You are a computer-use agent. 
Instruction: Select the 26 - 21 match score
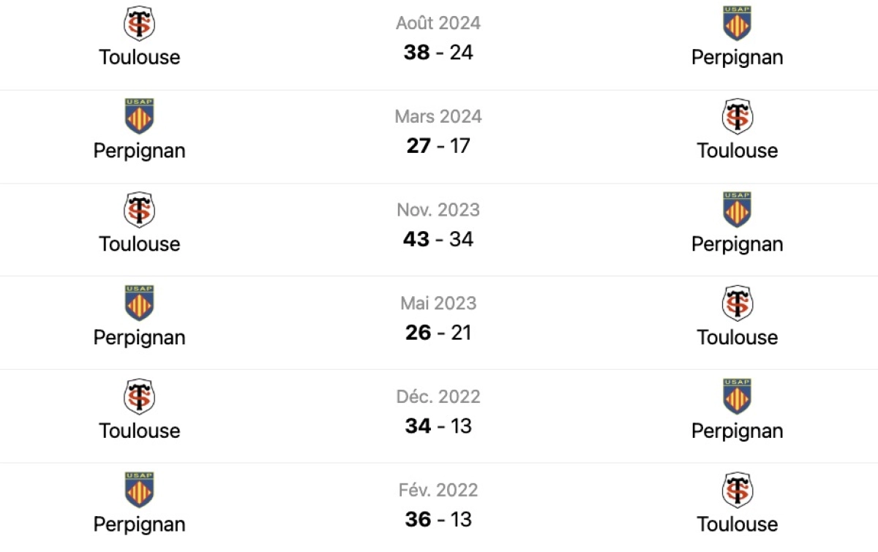click(438, 333)
